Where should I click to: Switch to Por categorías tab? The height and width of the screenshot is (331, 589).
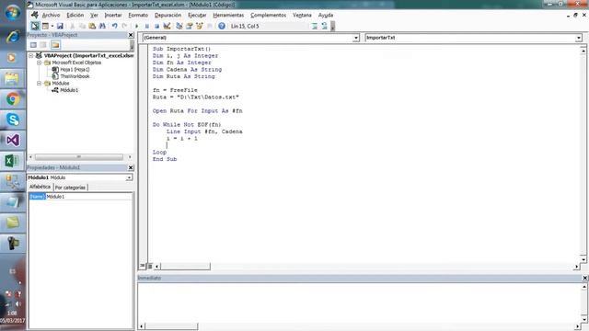70,188
